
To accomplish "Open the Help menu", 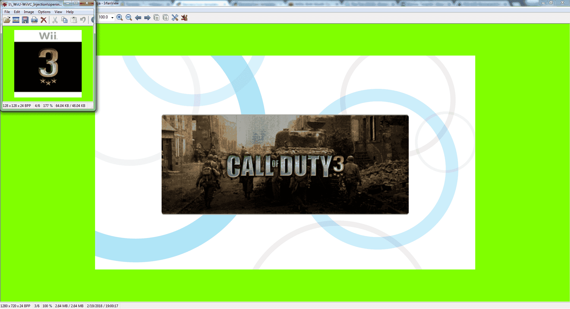I will pyautogui.click(x=70, y=12).
